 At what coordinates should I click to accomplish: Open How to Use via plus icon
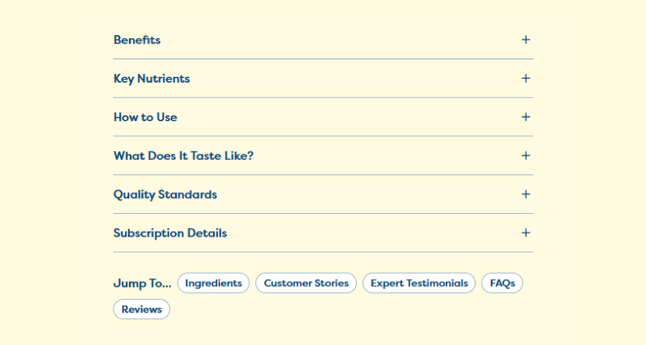tap(525, 117)
